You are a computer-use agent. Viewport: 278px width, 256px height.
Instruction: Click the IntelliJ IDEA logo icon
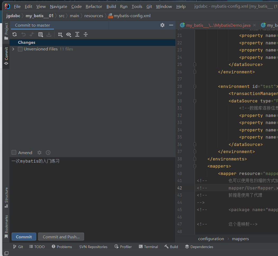tap(7, 6)
